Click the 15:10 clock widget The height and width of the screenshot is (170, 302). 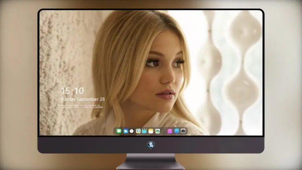[72, 91]
